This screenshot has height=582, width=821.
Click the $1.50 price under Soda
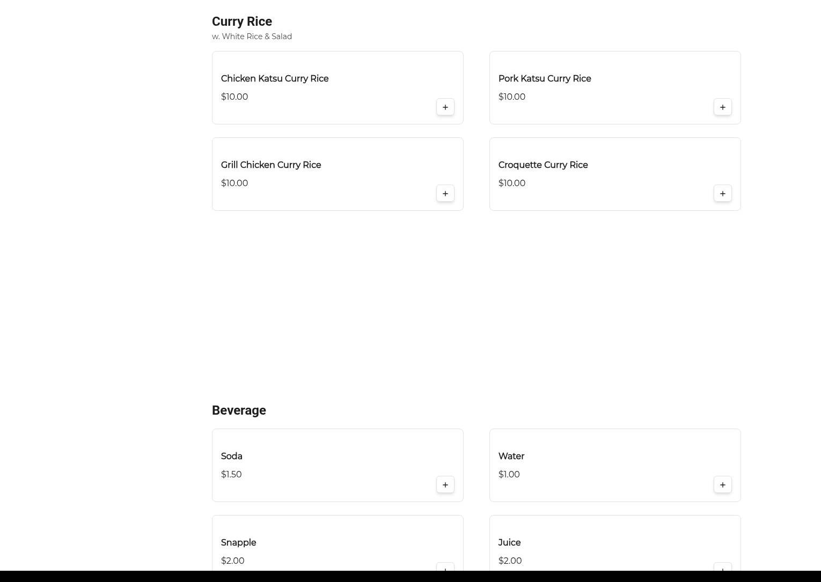pyautogui.click(x=231, y=475)
